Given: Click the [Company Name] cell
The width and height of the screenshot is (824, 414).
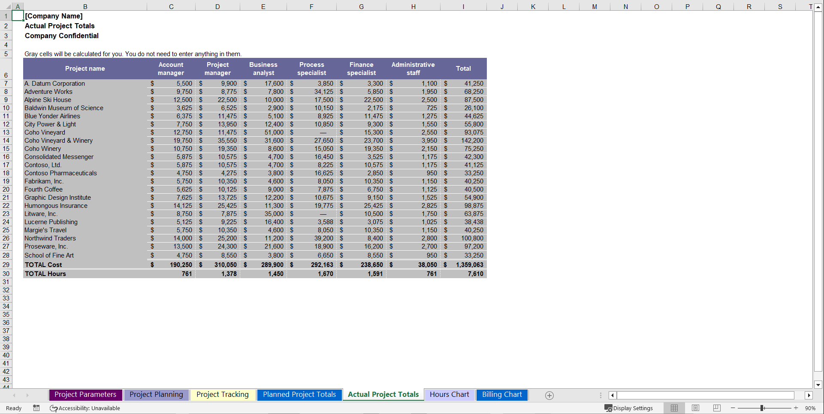Looking at the screenshot, I should 54,16.
